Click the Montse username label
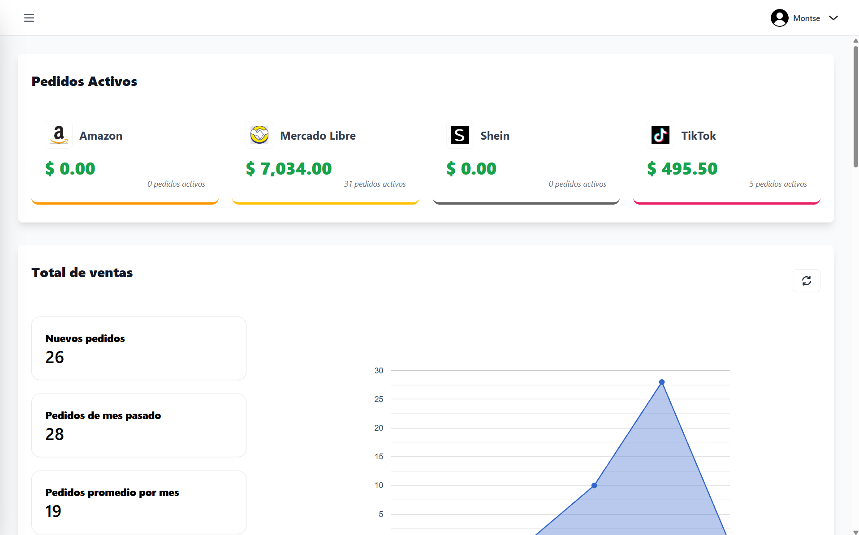 click(x=807, y=18)
